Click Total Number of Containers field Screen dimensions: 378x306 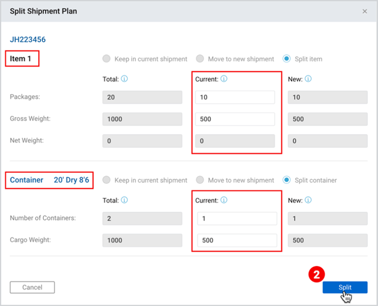[x=142, y=218]
